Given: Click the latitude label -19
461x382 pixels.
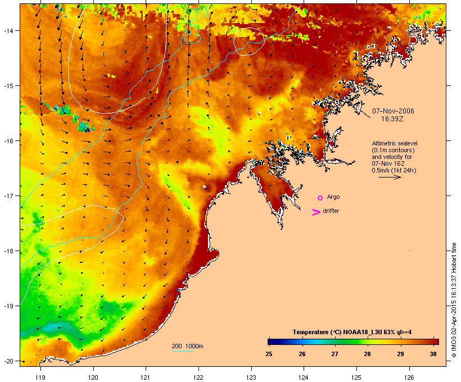Looking at the screenshot, I should pos(8,306).
